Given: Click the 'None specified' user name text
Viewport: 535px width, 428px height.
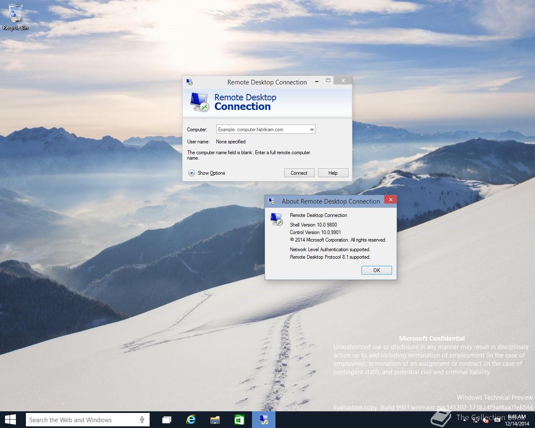Looking at the screenshot, I should point(231,142).
